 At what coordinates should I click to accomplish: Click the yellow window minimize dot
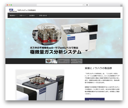click(9, 5)
